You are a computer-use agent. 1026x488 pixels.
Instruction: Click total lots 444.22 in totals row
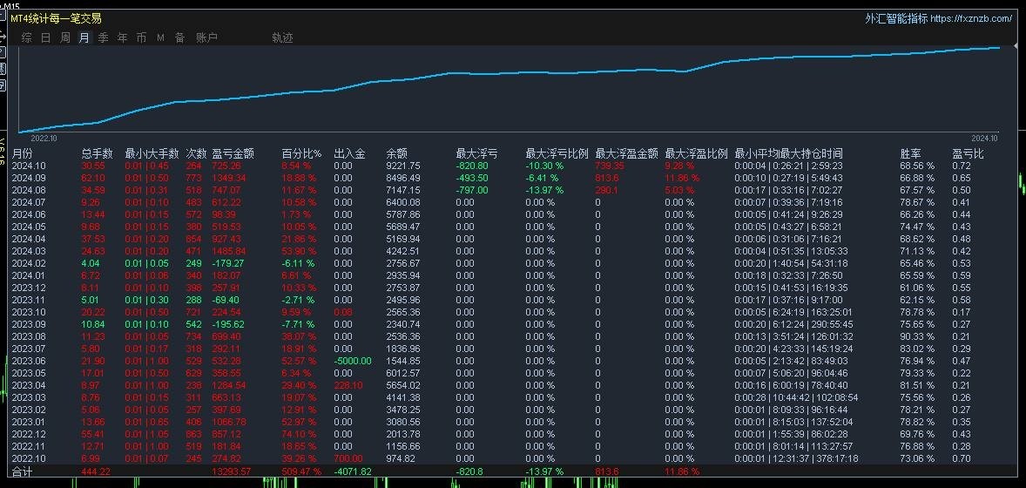(96, 471)
